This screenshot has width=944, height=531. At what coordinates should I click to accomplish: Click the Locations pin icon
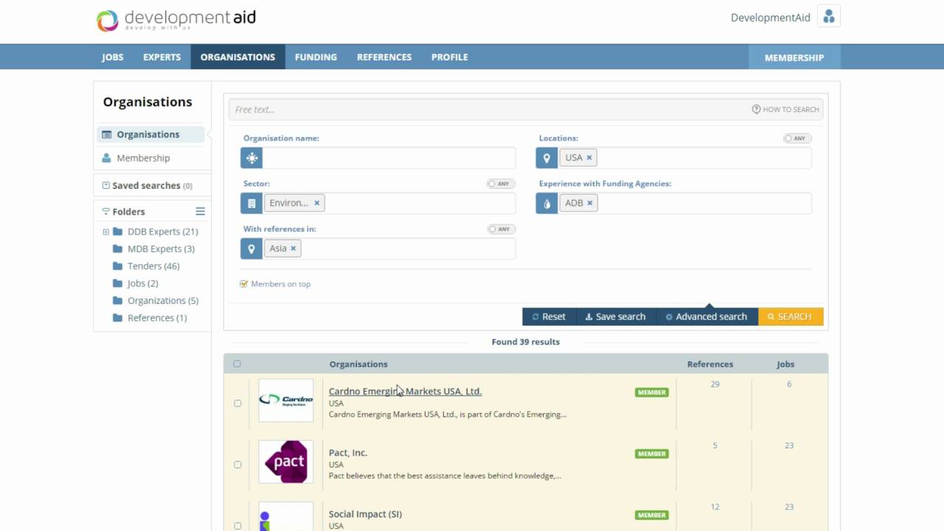coord(546,158)
